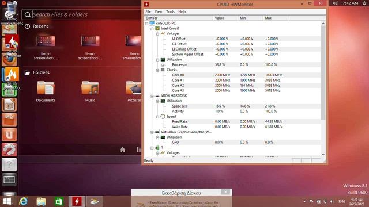
Task: Open the workspace switcher launcher icon
Action: click(x=9, y=179)
